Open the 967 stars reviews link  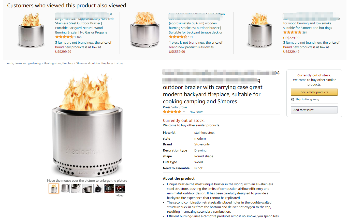coord(196,112)
